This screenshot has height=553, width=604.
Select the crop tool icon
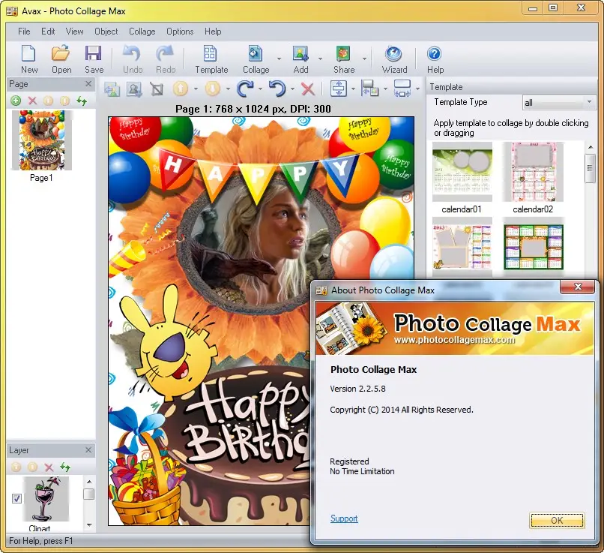[157, 89]
